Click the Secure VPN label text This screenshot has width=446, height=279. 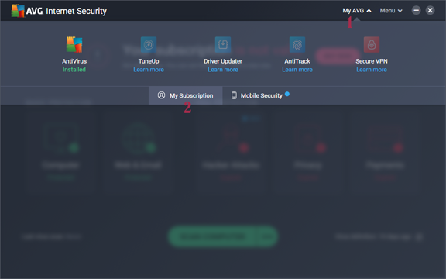pyautogui.click(x=372, y=61)
